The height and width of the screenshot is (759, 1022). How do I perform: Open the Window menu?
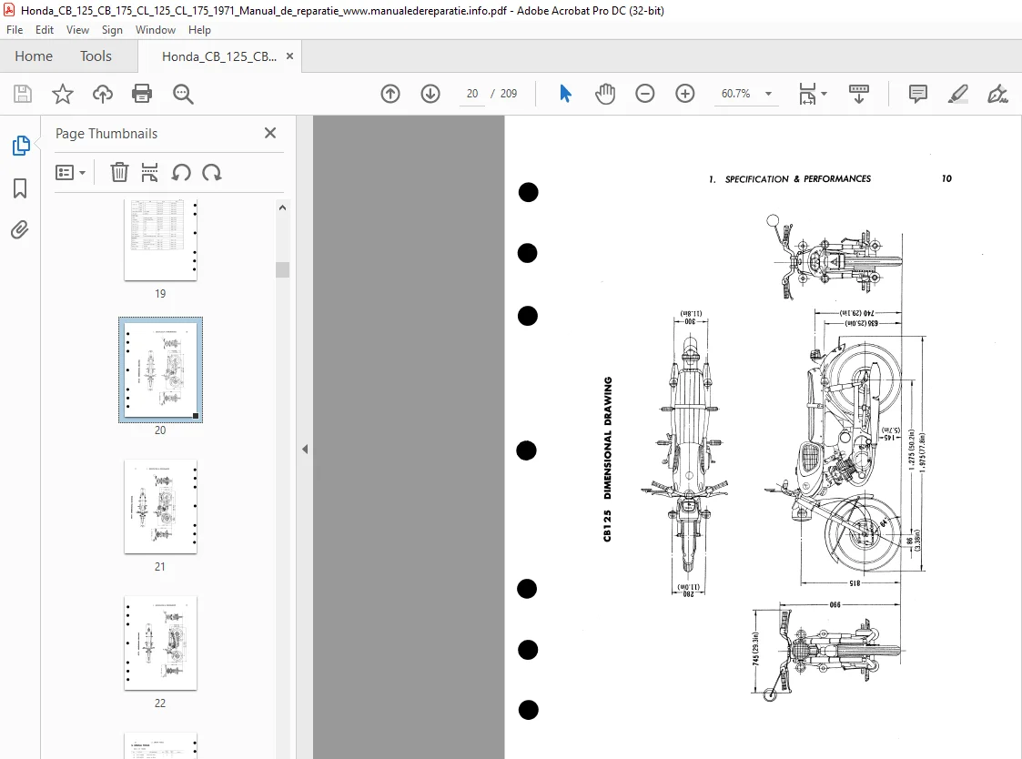[155, 30]
